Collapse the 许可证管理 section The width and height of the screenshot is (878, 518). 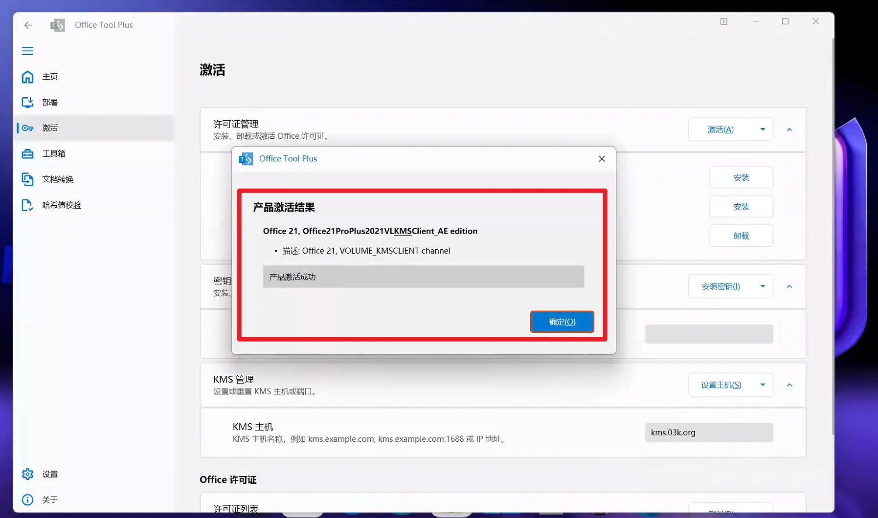coord(789,129)
